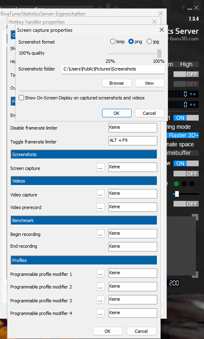
Task: Close the RivaTunerStatisticsServer-Eigenschaften window
Action: click(160, 13)
